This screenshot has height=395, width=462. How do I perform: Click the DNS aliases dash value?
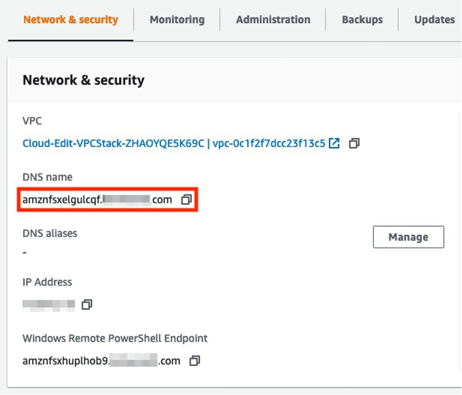click(23, 253)
